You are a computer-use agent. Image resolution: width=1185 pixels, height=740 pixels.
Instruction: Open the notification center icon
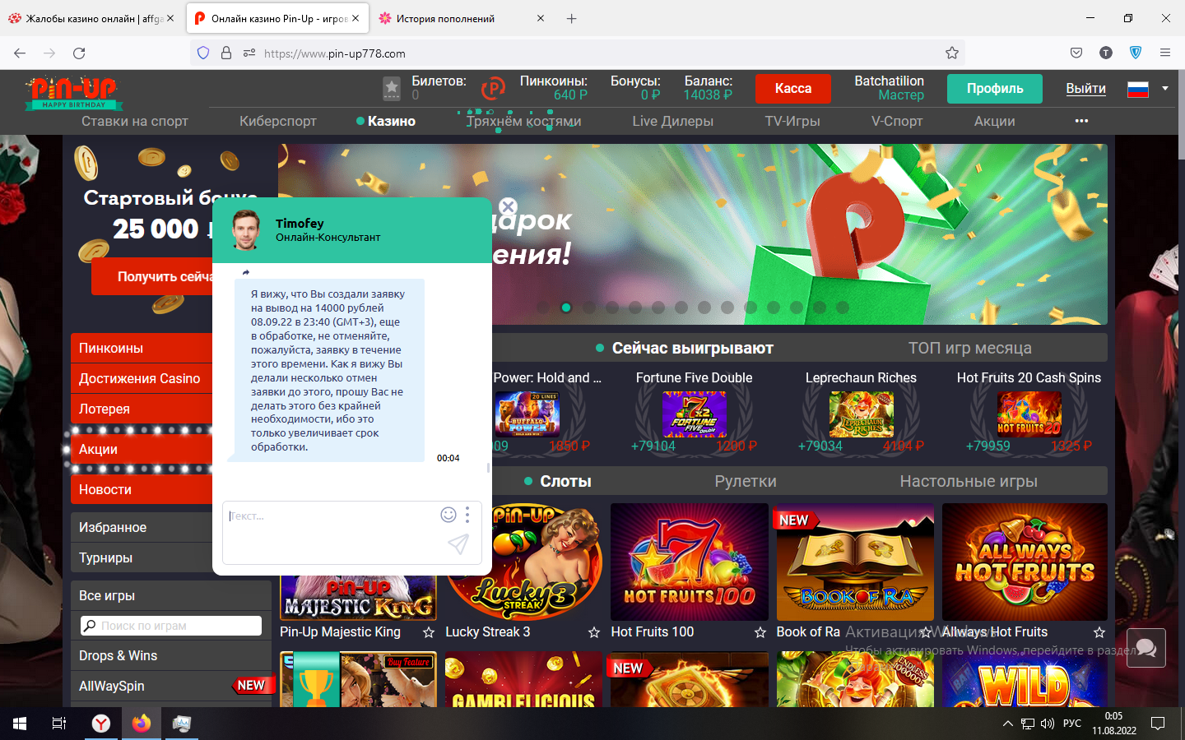pyautogui.click(x=1158, y=724)
